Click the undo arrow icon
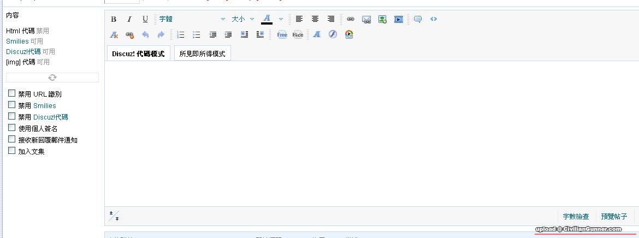The height and width of the screenshot is (238, 639). [145, 35]
